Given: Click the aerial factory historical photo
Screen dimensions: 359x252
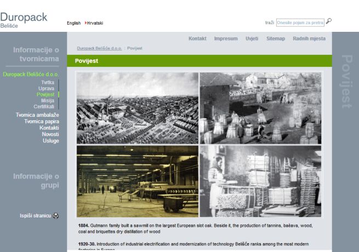Looking at the screenshot, I should (137, 108).
